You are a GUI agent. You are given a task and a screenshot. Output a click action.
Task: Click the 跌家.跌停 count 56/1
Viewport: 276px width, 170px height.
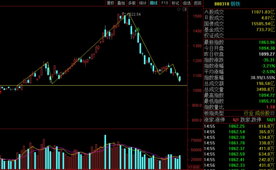coord(271,120)
